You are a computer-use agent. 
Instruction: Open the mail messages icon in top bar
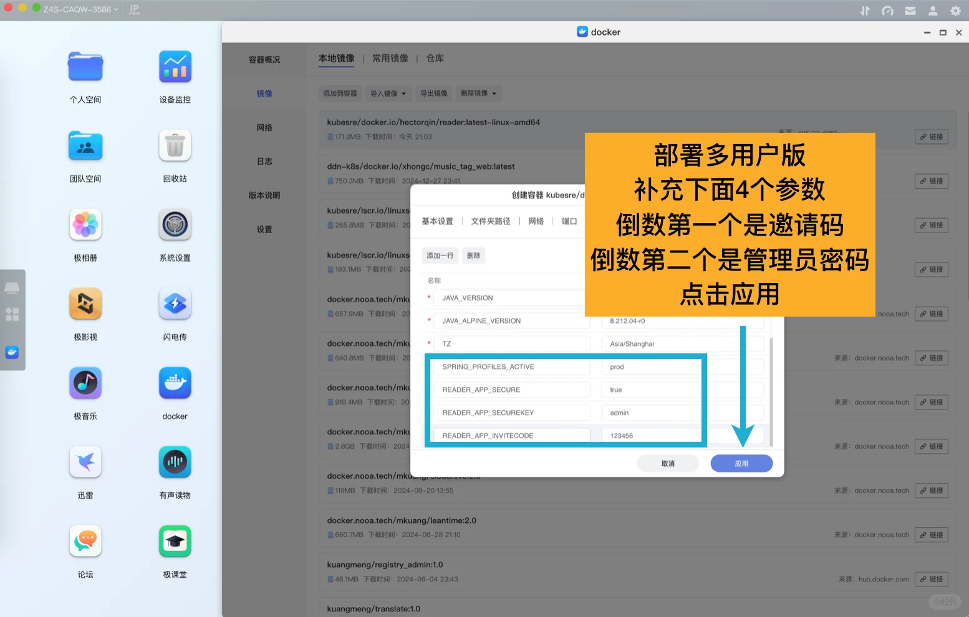[x=910, y=11]
